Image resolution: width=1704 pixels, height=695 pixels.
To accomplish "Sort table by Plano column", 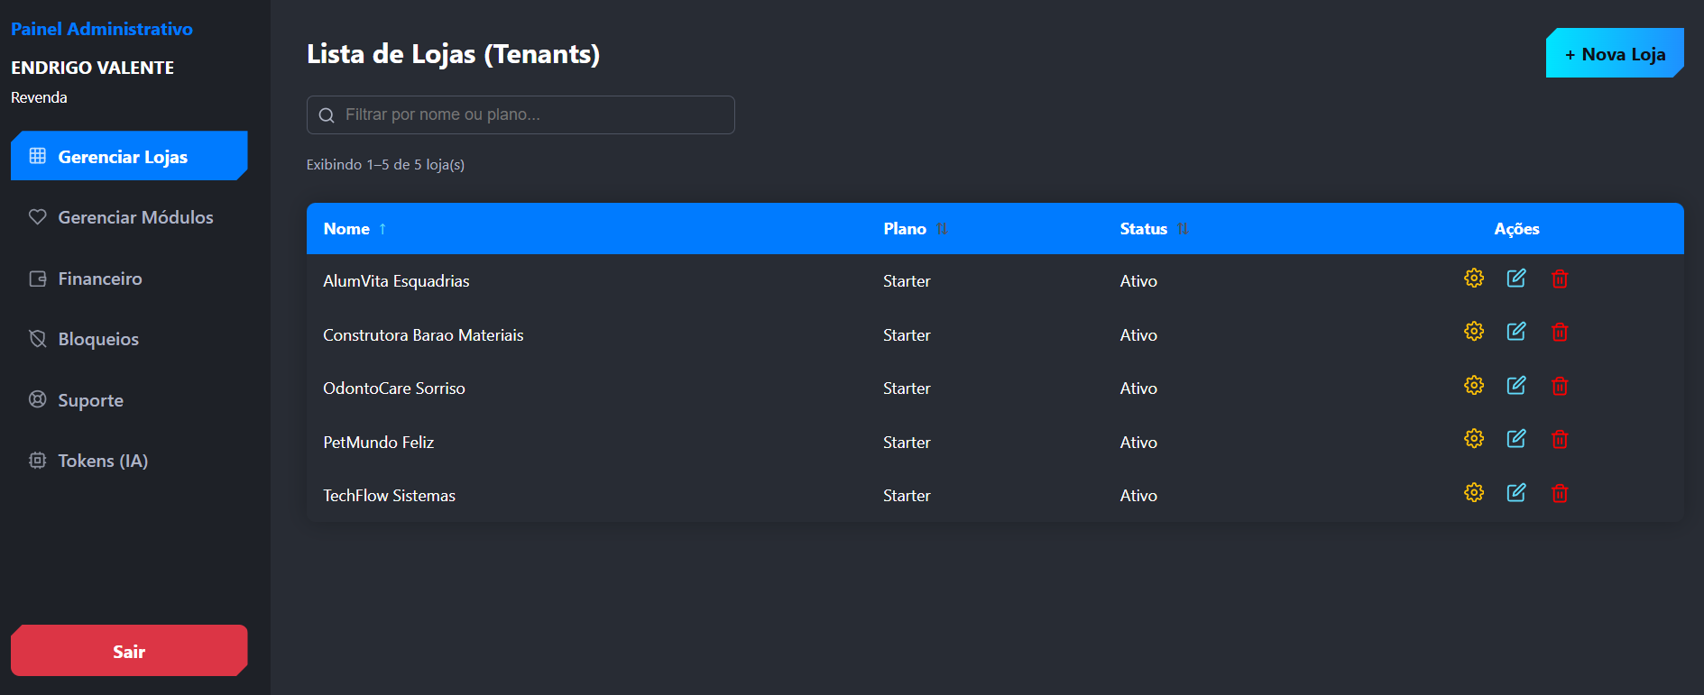I will (916, 229).
